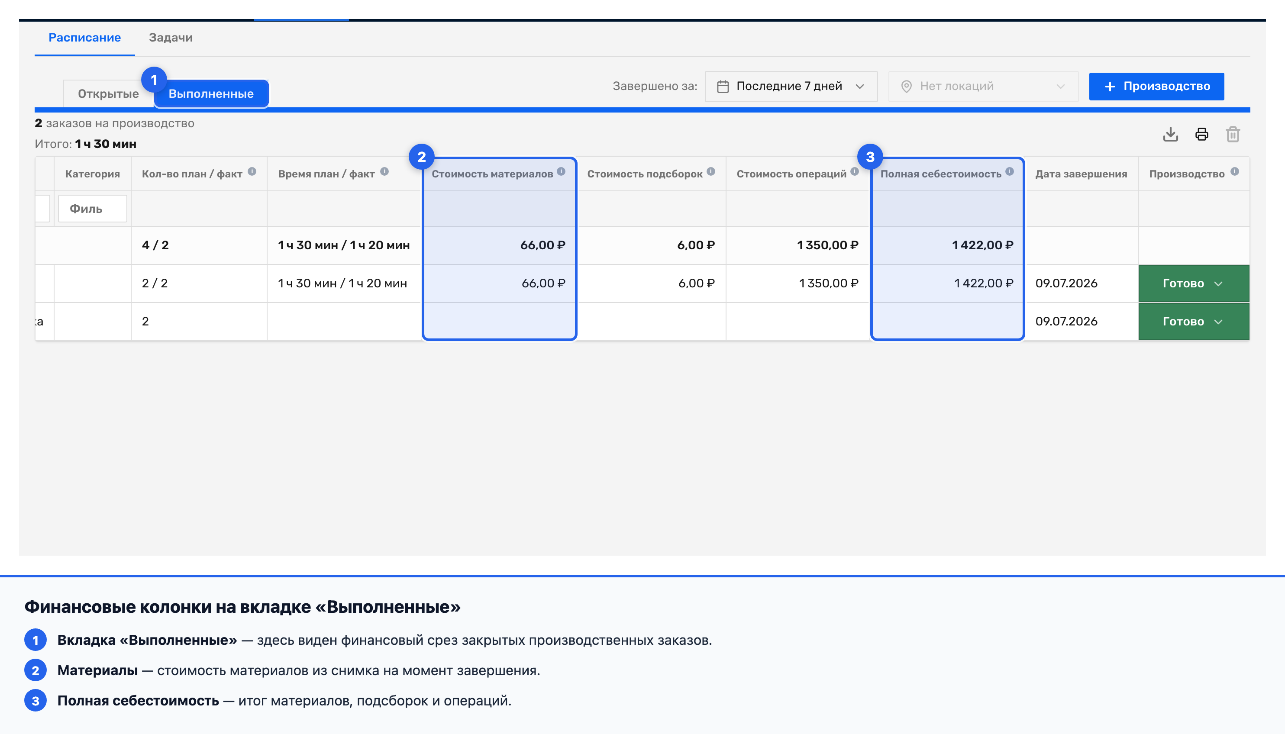Click the 'Завершено за:' label
This screenshot has width=1285, height=734.
pyautogui.click(x=655, y=86)
